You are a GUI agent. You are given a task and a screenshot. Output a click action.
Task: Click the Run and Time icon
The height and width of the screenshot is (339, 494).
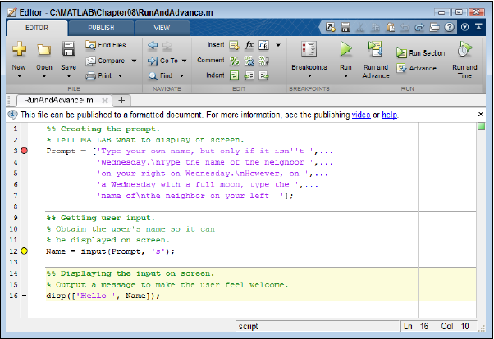point(464,49)
